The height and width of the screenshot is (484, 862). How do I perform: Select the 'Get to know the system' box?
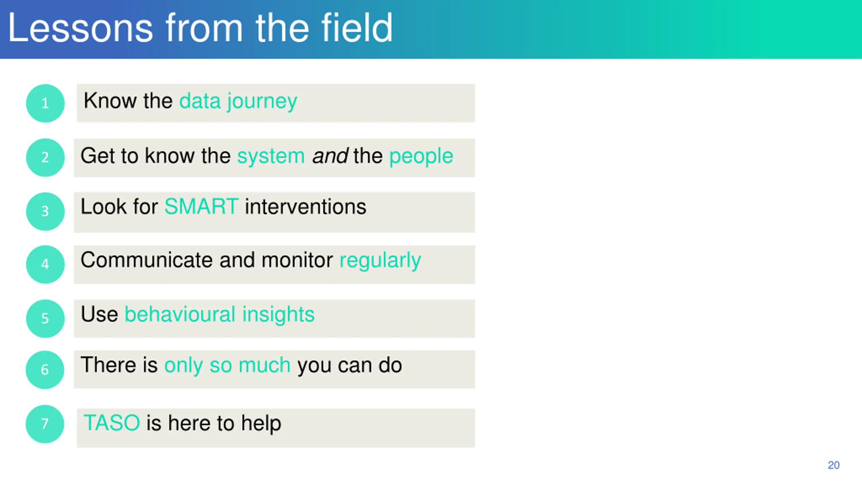tap(274, 158)
